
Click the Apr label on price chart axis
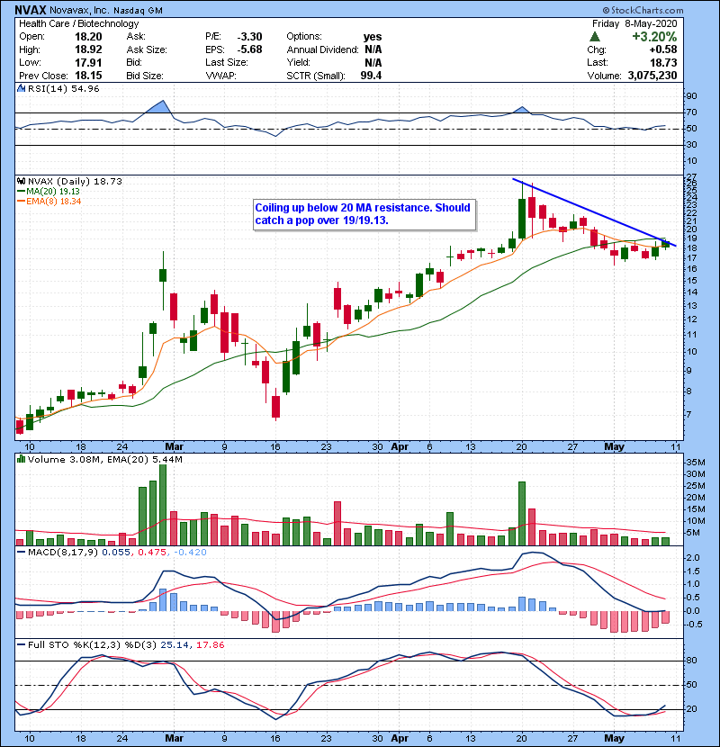click(x=400, y=446)
